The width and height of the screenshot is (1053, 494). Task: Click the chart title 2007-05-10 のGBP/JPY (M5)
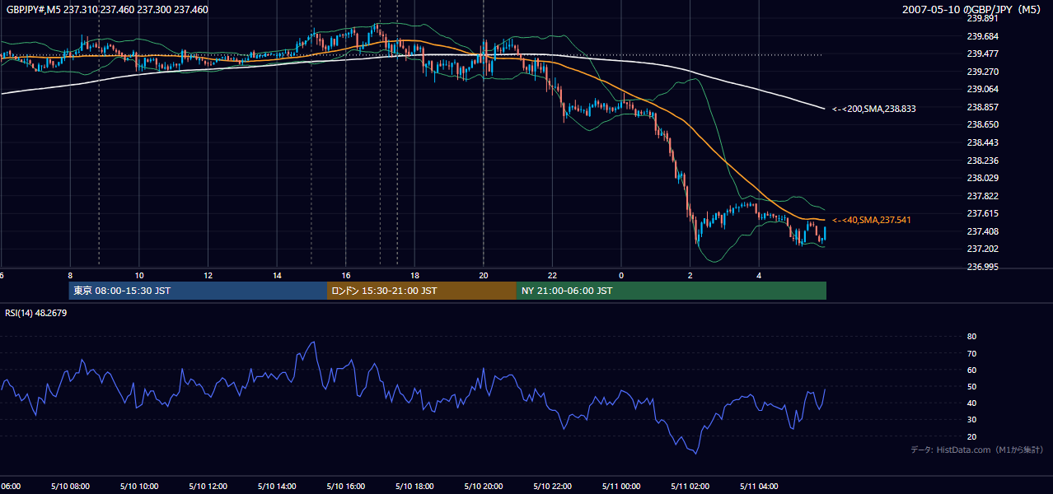click(972, 10)
